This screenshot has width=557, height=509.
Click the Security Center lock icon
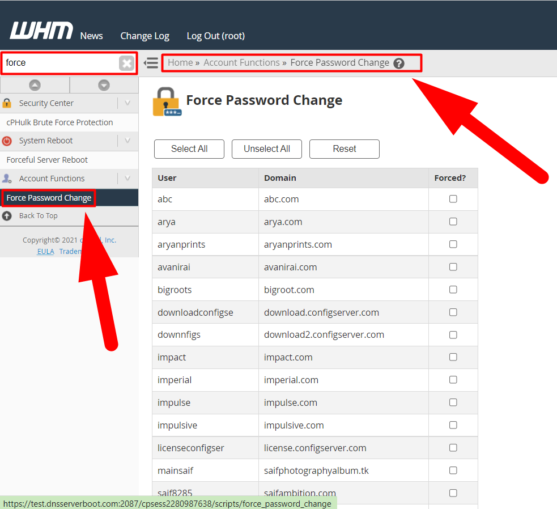pyautogui.click(x=7, y=103)
